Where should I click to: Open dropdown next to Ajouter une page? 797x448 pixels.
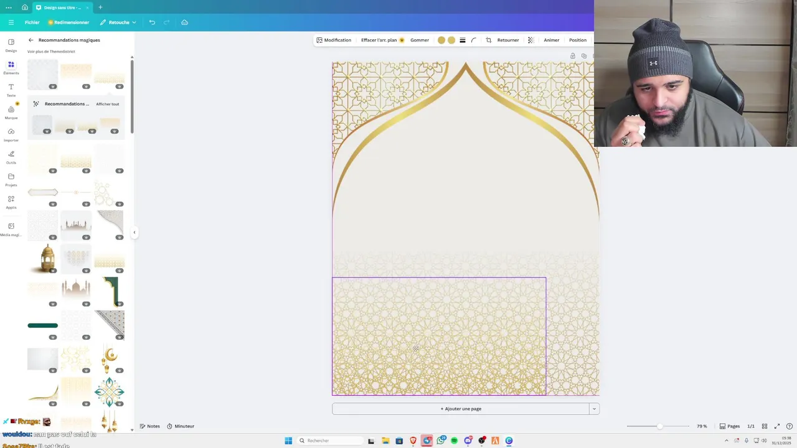(594, 409)
